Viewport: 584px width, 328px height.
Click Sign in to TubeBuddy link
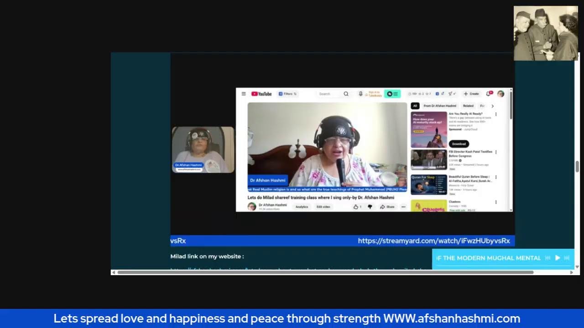(x=375, y=94)
